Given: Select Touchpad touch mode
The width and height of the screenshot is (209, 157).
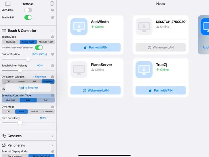Looking at the screenshot, I should [11, 42].
